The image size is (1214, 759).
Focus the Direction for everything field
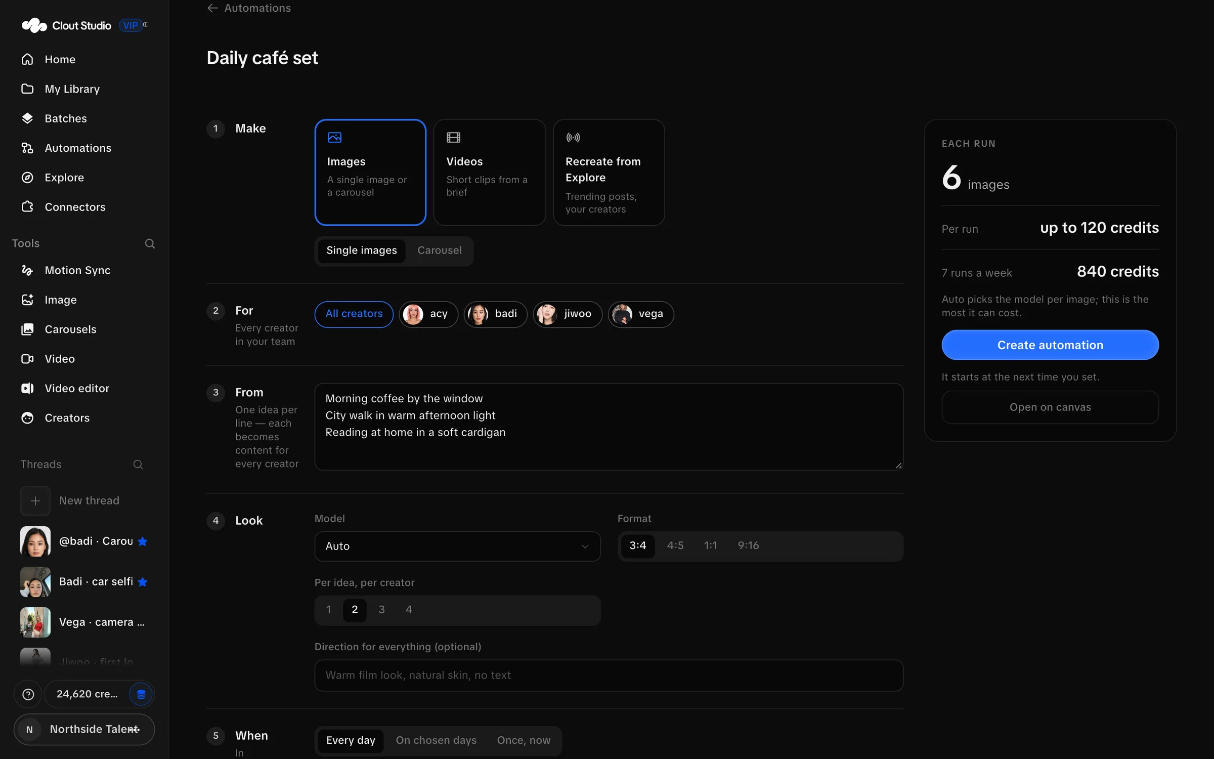(609, 676)
